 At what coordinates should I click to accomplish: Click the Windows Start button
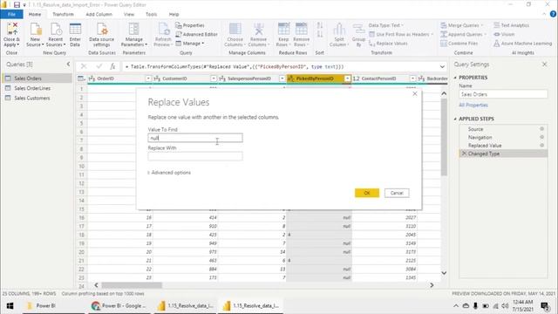click(x=10, y=306)
